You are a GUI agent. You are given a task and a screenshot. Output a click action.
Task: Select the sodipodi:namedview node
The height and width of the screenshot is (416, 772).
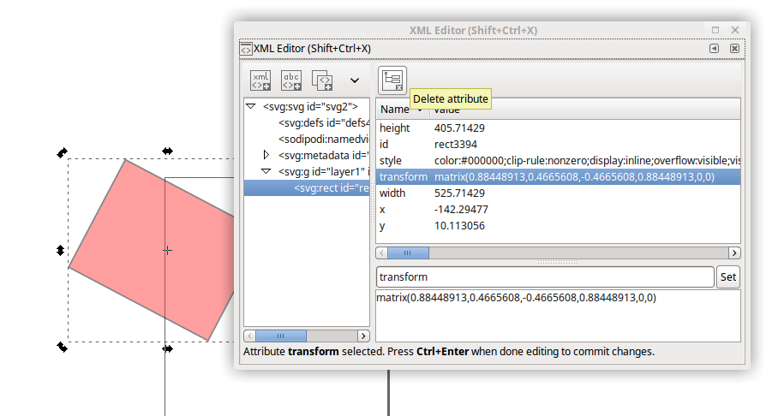[323, 139]
